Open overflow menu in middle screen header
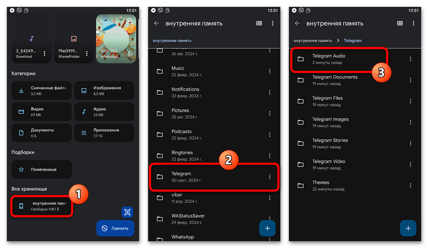Viewport: 428px width, 248px height. click(272, 23)
